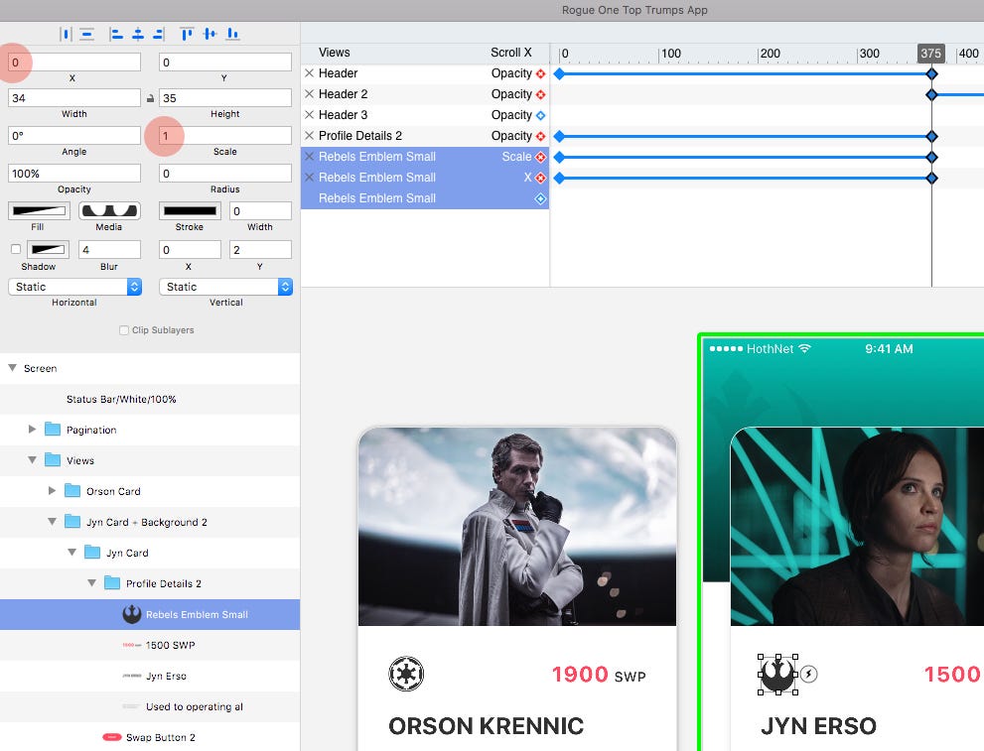Click the X position input field
The width and height of the screenshot is (984, 751).
point(74,63)
